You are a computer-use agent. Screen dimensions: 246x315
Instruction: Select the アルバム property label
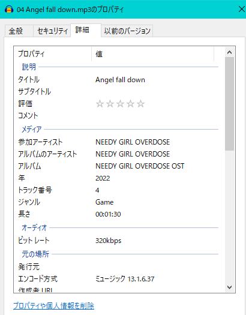pyautogui.click(x=29, y=166)
